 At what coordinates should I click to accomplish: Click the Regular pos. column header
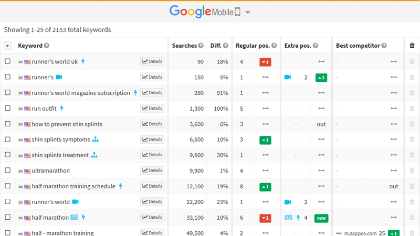click(x=253, y=46)
